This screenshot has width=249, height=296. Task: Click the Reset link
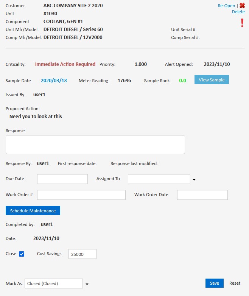(x=235, y=283)
